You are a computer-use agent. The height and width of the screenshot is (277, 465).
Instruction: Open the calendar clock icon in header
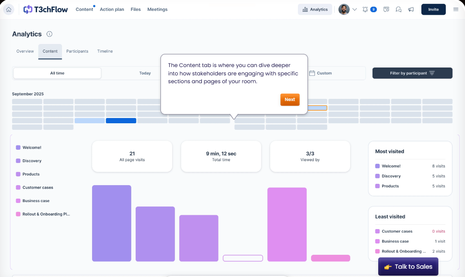tap(386, 10)
